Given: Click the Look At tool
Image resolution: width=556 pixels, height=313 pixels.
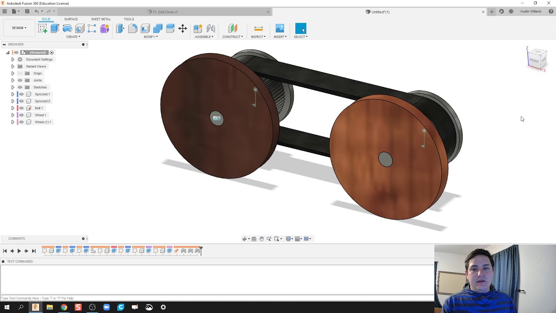Looking at the screenshot, I should coord(254,239).
